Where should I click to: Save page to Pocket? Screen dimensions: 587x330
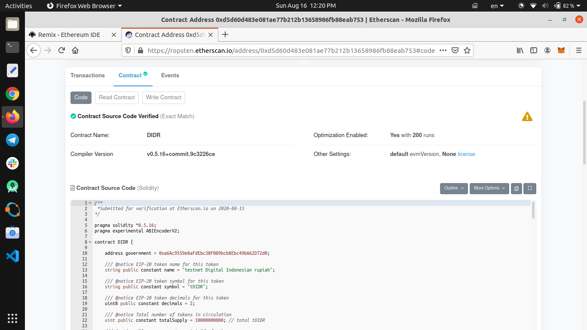click(455, 50)
